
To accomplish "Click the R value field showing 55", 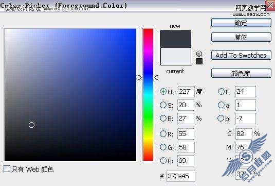I will (186, 134).
